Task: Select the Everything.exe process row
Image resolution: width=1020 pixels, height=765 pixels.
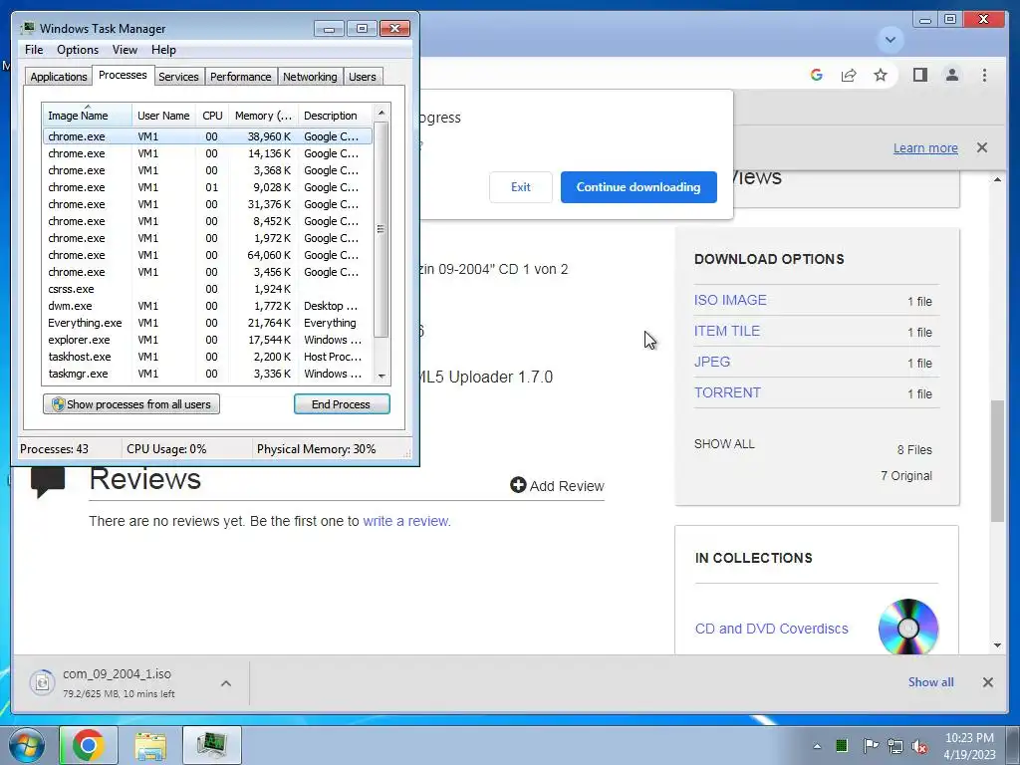Action: pos(207,323)
